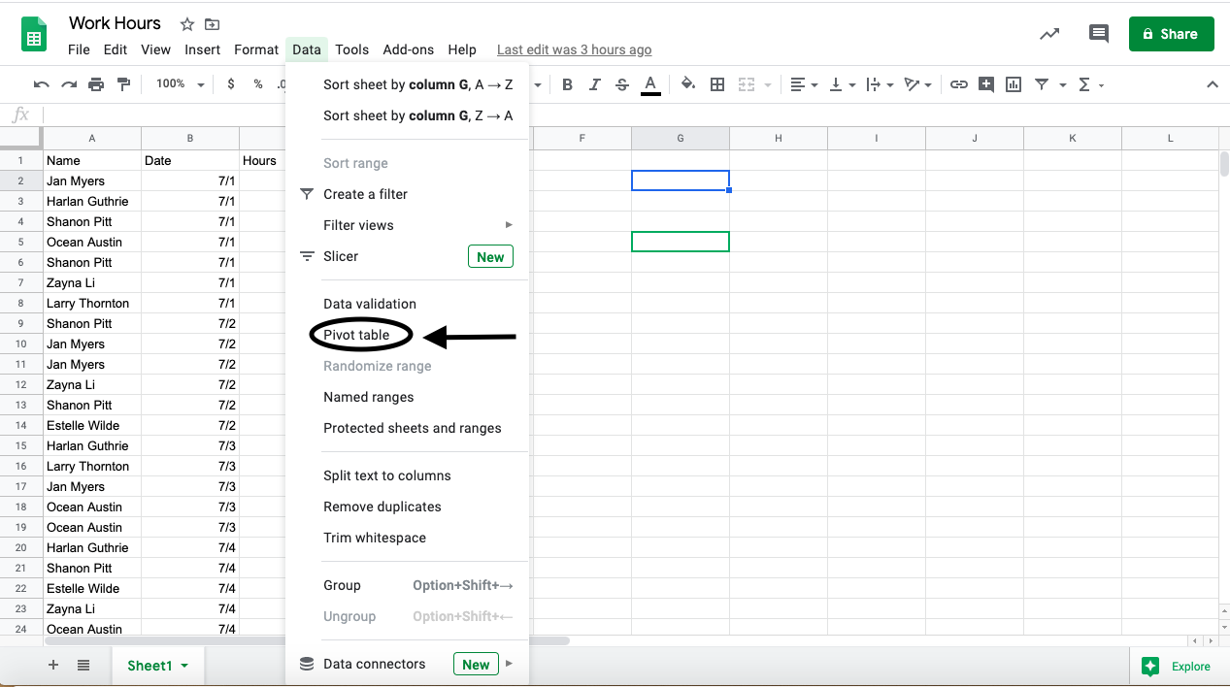The image size is (1230, 687).
Task: Choose Remove duplicates menu entry
Action: [382, 507]
